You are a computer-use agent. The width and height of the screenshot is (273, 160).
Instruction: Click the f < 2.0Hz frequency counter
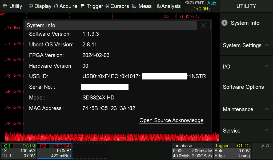pos(202,9)
